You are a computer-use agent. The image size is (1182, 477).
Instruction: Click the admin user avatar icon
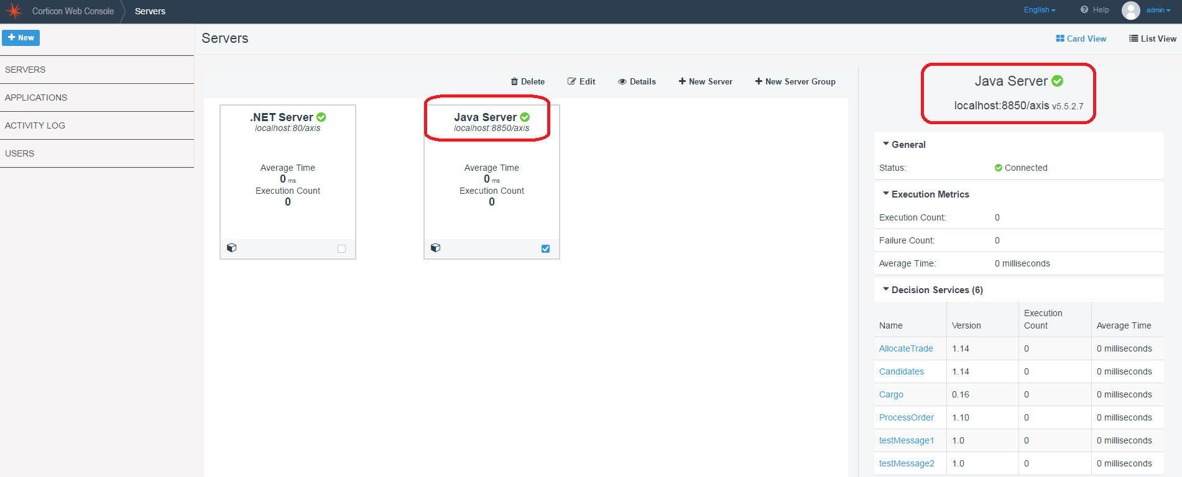coord(1130,11)
